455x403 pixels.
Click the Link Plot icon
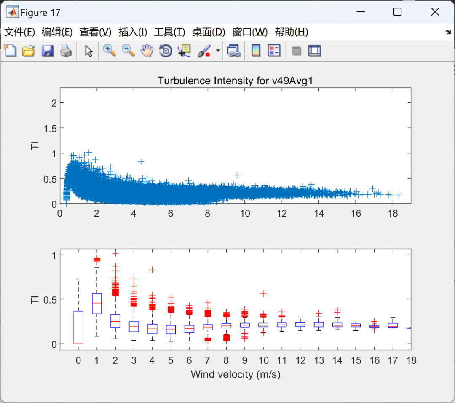(234, 51)
